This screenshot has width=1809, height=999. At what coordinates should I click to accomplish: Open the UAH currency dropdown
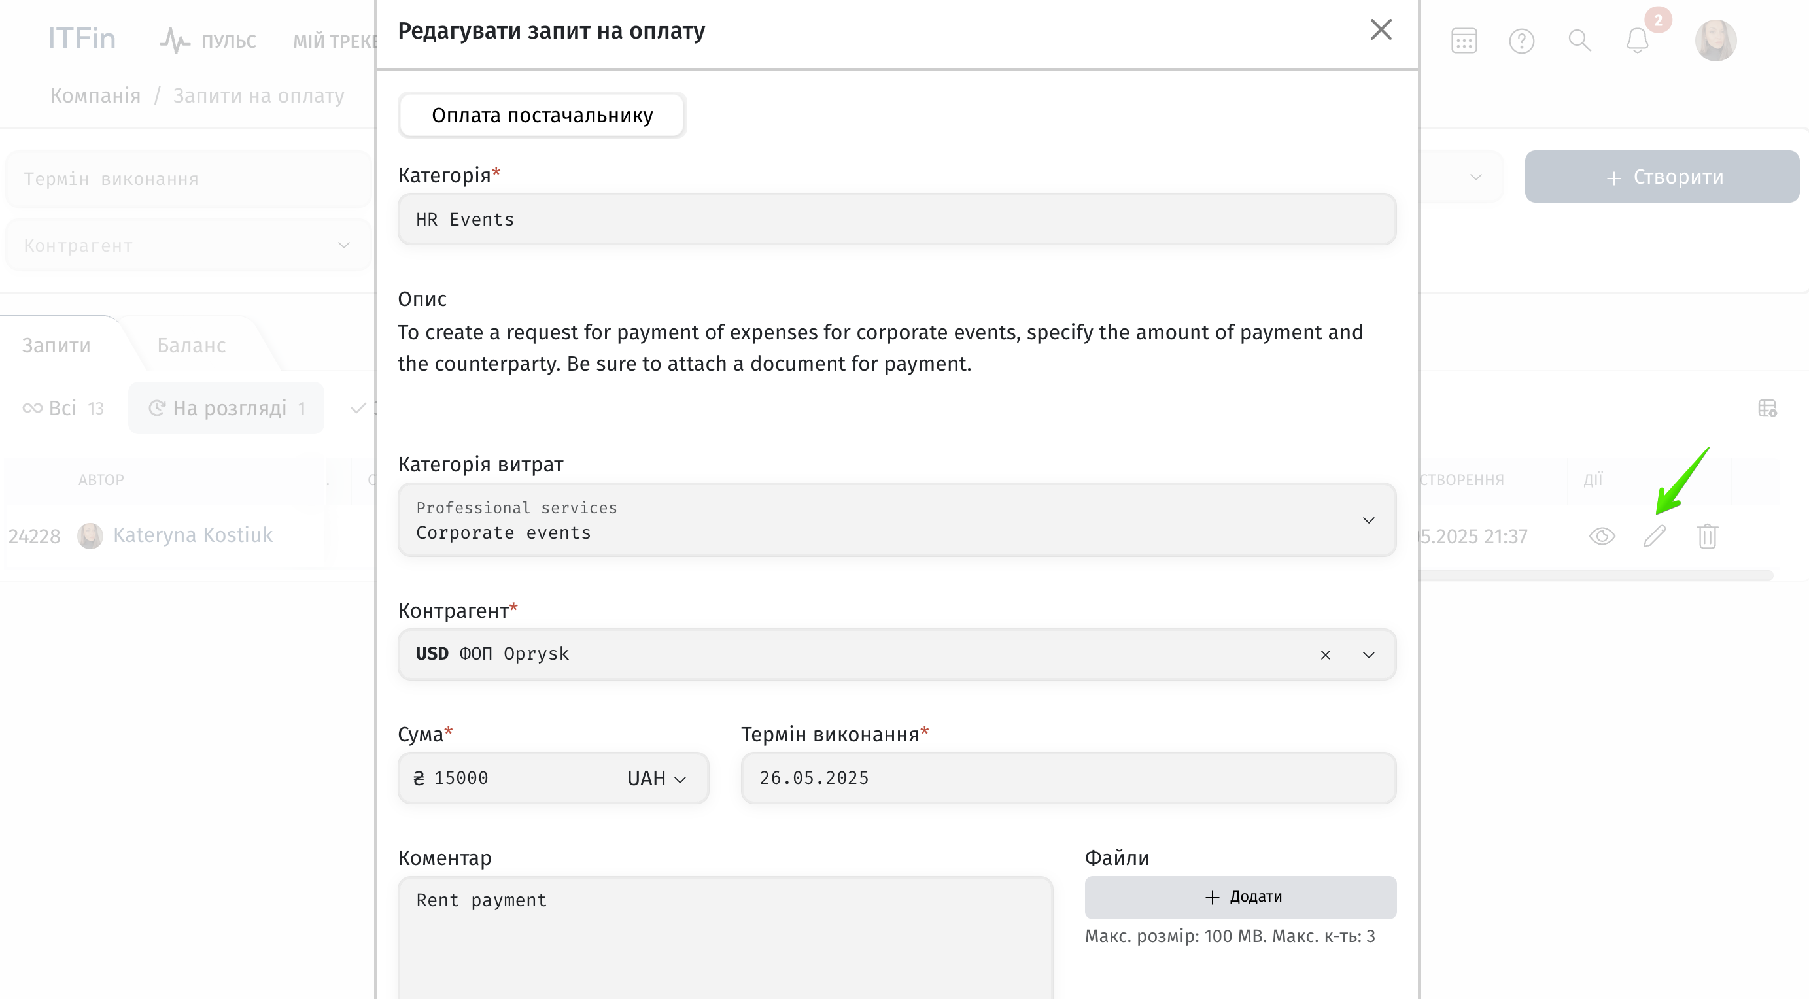(x=656, y=779)
